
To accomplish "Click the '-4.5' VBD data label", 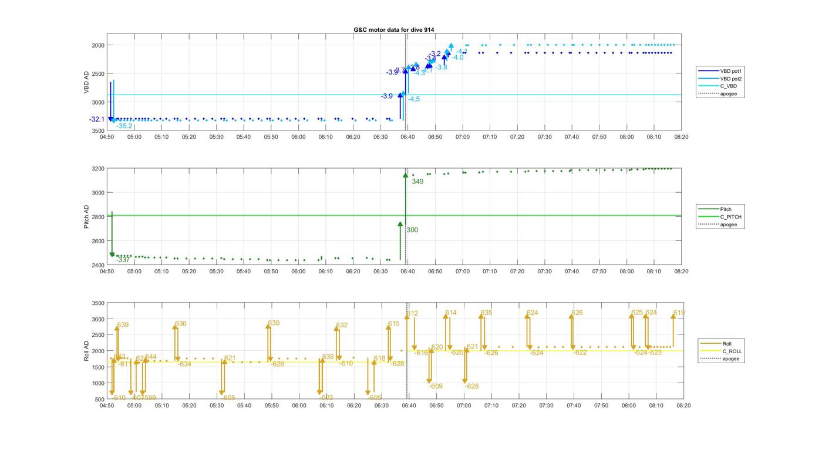I will pos(414,99).
